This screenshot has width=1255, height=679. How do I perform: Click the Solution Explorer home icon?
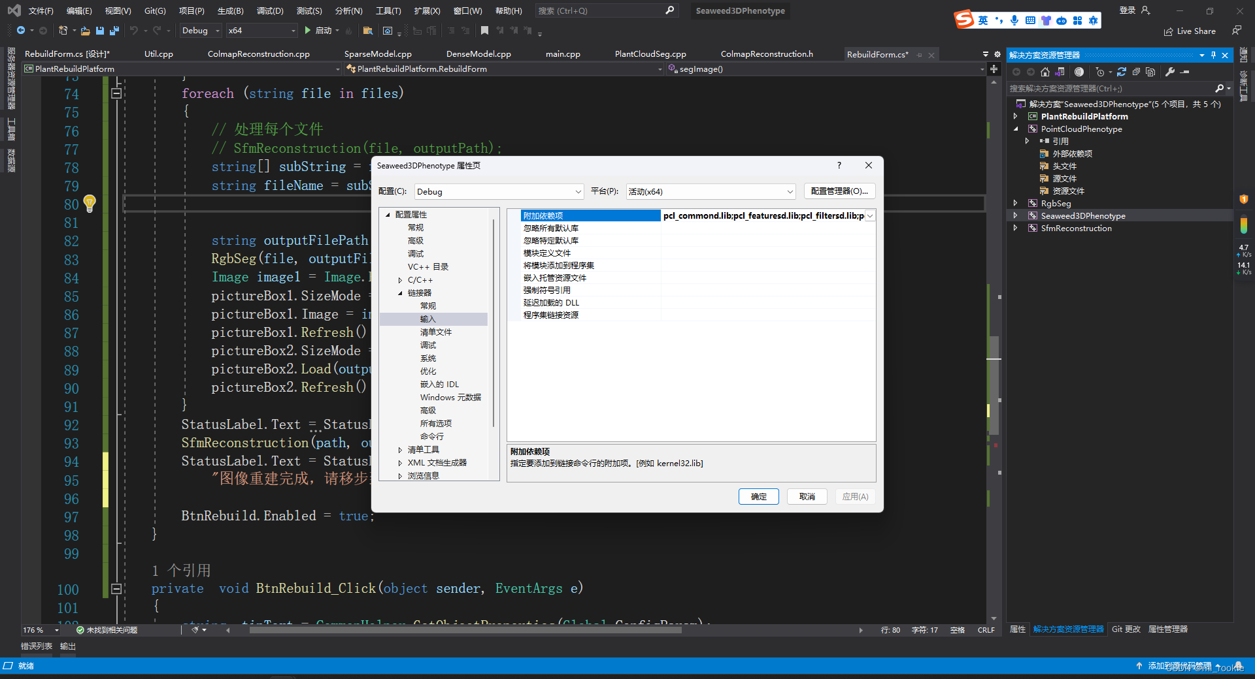[1045, 72]
